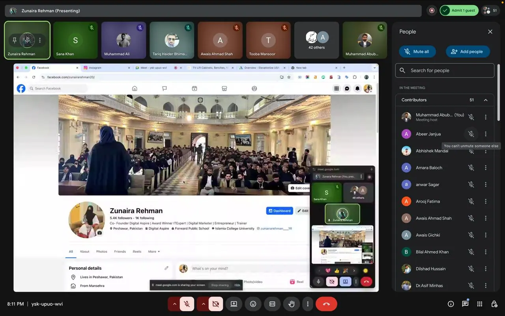The height and width of the screenshot is (316, 505).
Task: Open the Friends tab on Facebook profile
Action: tap(120, 252)
